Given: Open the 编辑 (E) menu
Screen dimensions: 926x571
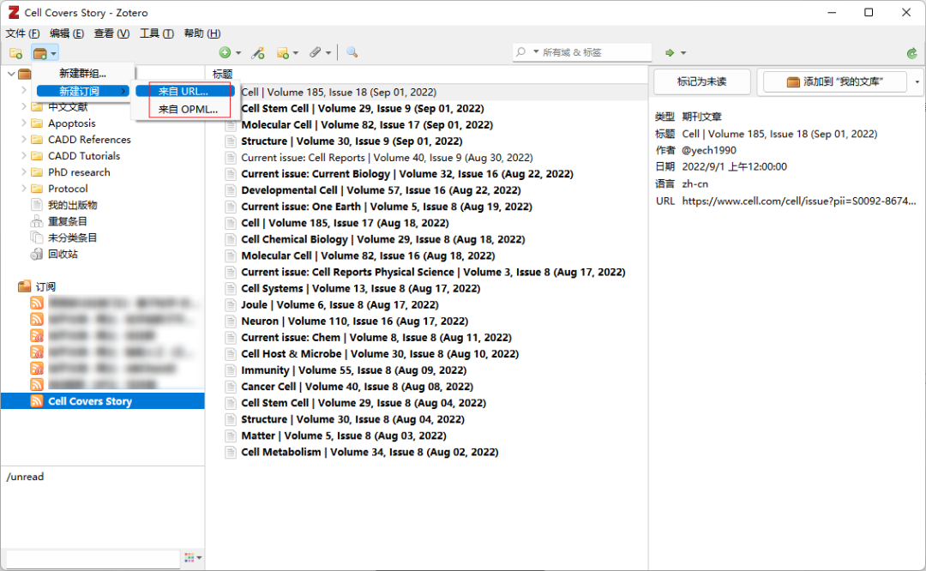Looking at the screenshot, I should click(x=67, y=33).
